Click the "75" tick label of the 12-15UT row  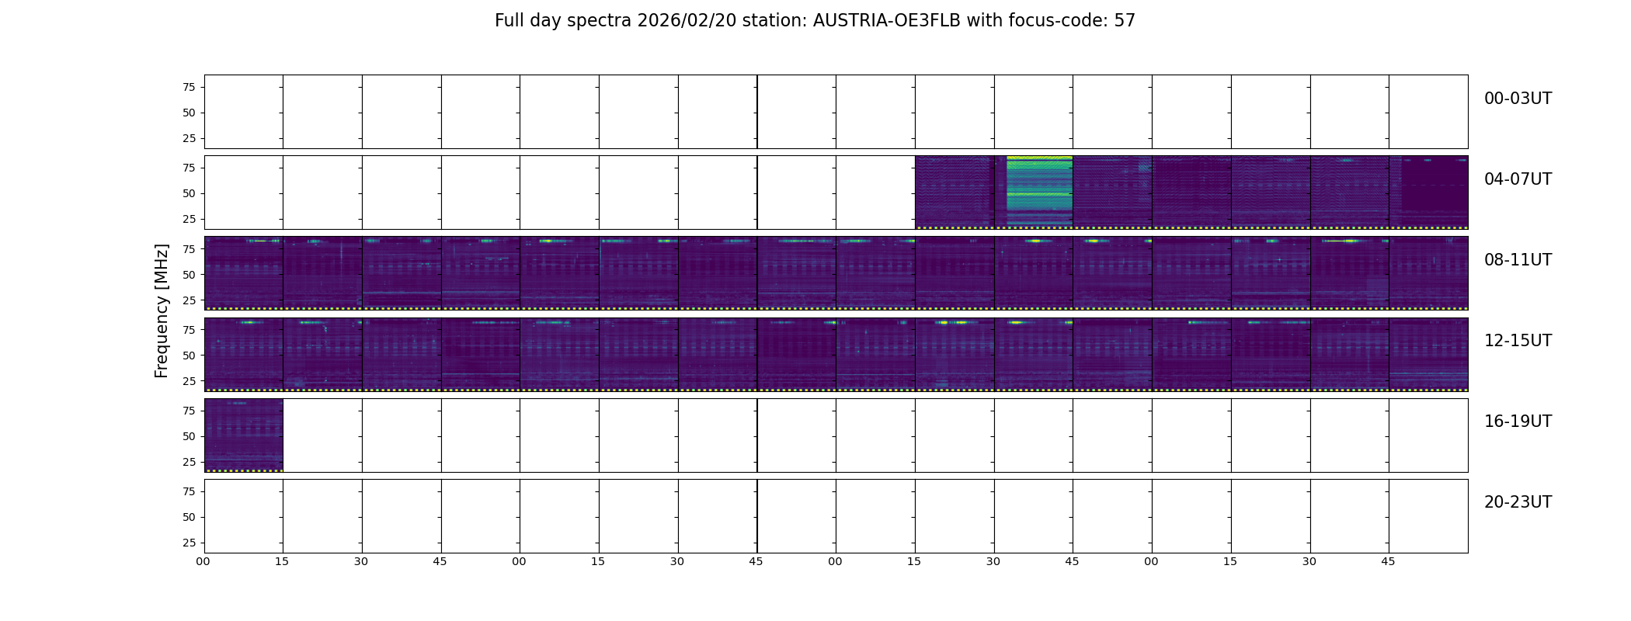pyautogui.click(x=189, y=329)
